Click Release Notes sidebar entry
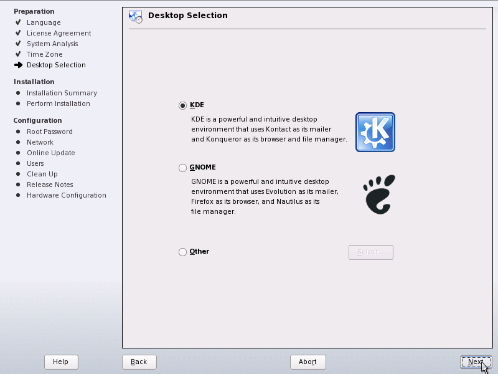The width and height of the screenshot is (498, 374). pos(50,185)
